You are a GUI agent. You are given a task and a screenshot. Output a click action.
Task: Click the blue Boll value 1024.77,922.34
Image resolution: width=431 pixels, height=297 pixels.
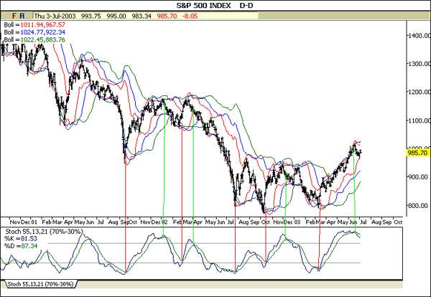point(43,32)
